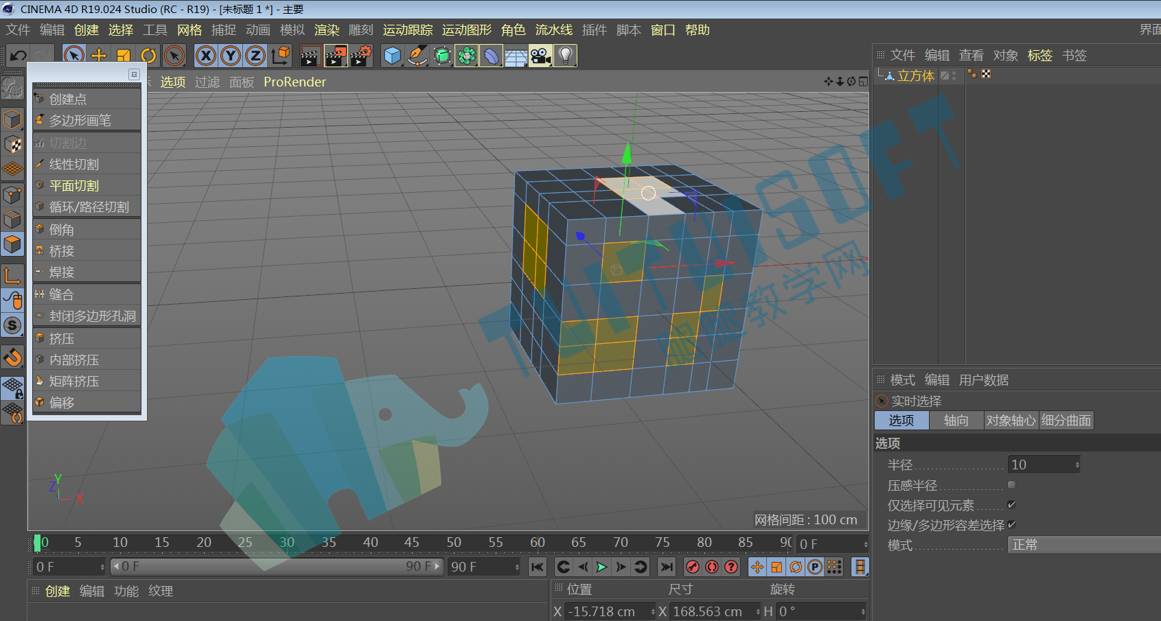The height and width of the screenshot is (621, 1161).
Task: Switch to the 轴向 tab
Action: point(956,420)
